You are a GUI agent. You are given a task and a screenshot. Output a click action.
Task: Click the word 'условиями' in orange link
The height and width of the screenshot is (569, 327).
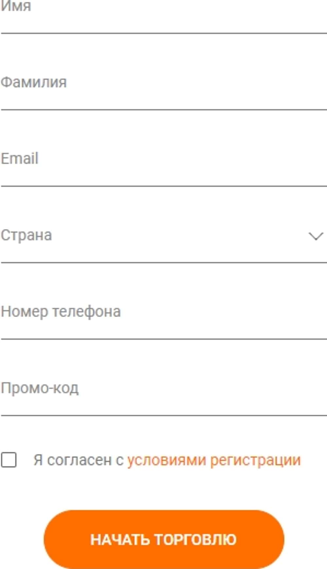pyautogui.click(x=167, y=460)
